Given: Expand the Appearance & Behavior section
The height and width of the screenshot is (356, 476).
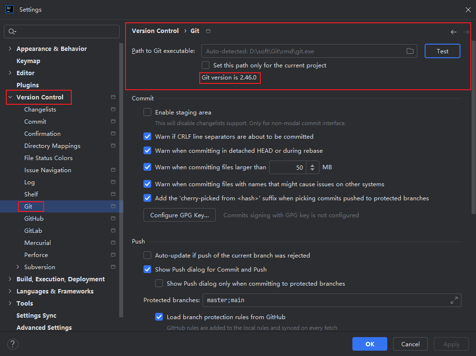Looking at the screenshot, I should 10,49.
